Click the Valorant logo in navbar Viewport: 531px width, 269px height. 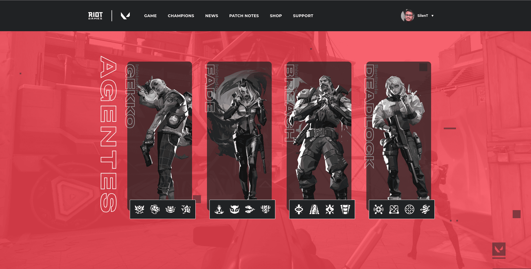coord(125,16)
